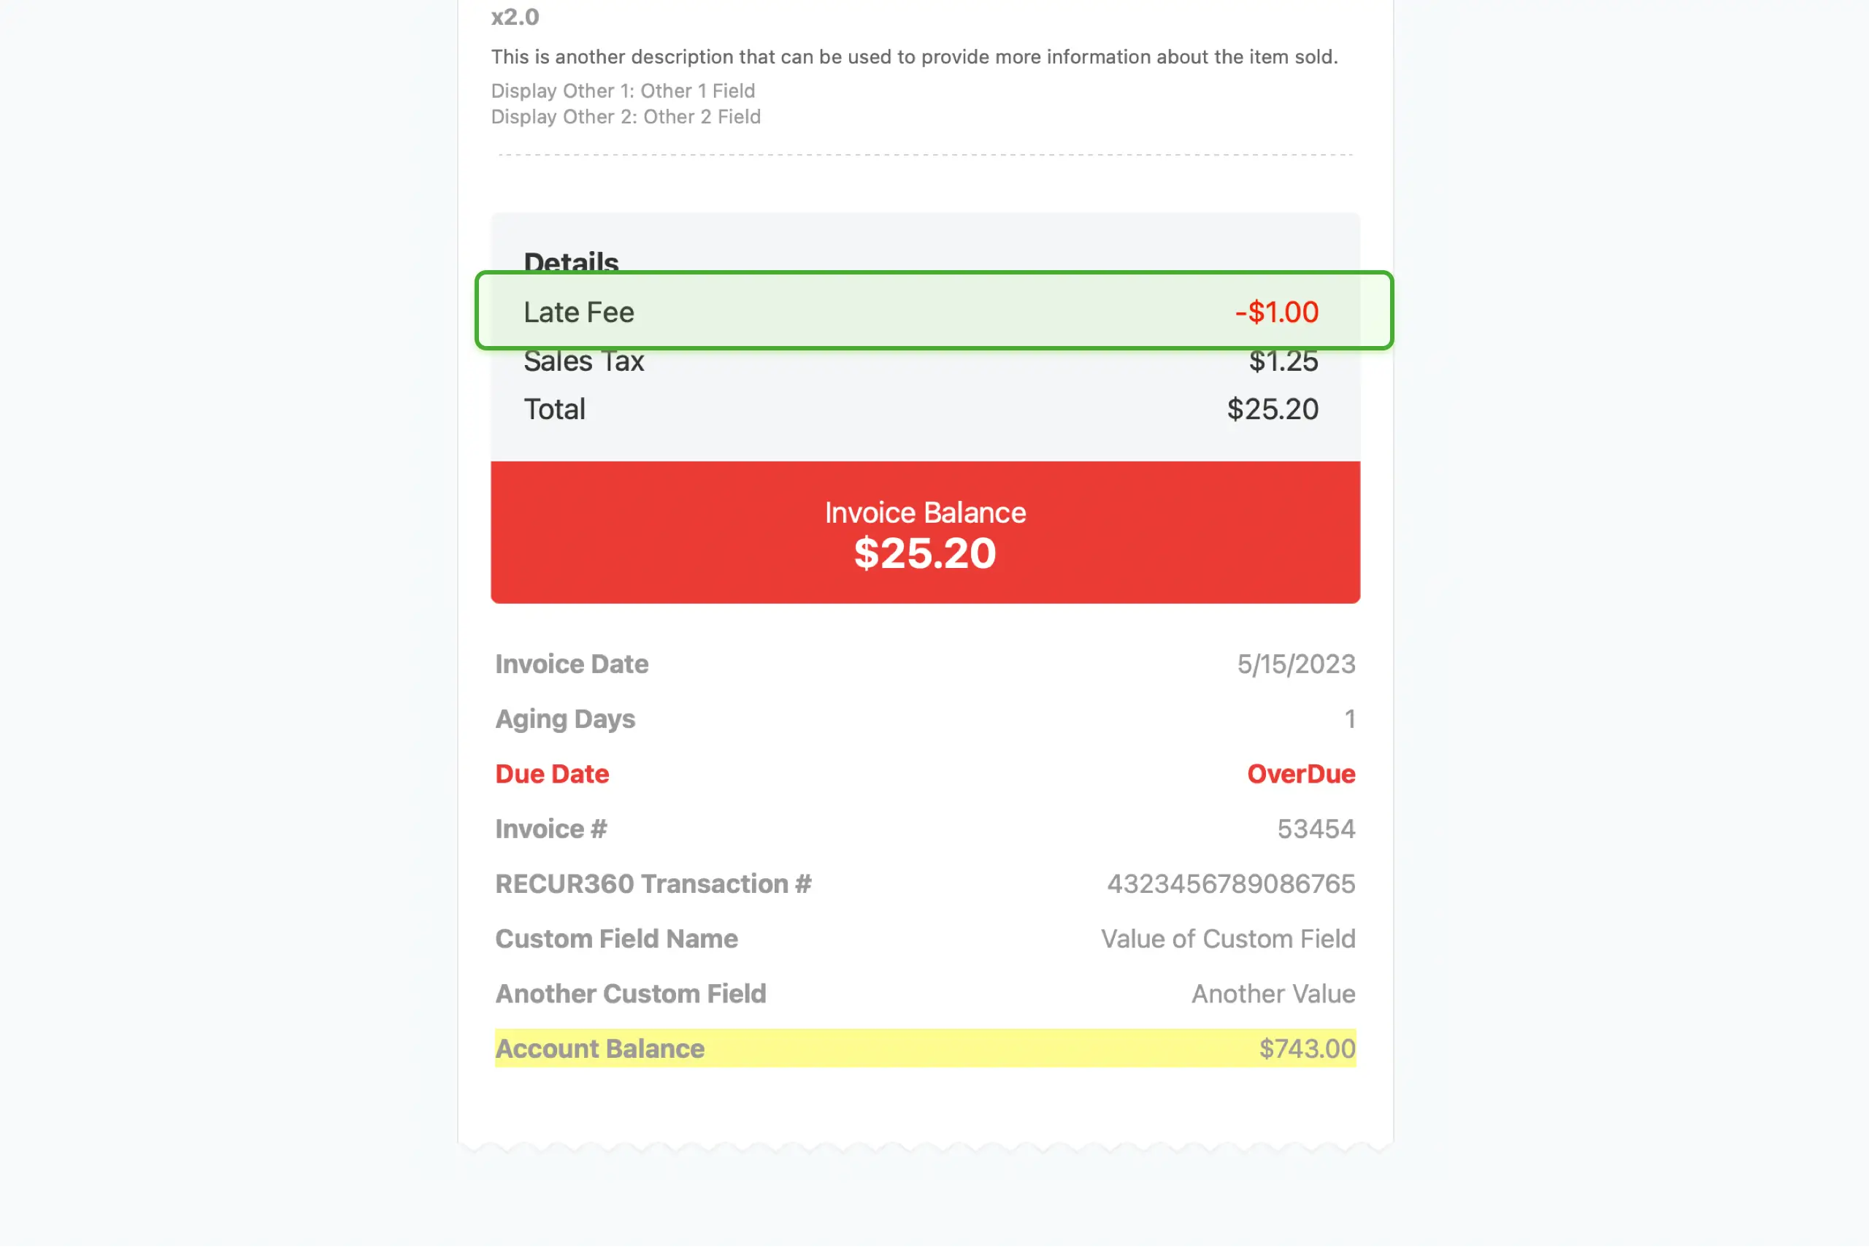This screenshot has height=1247, width=1869.
Task: Click the -$1.00 late fee amount
Action: coord(1275,312)
